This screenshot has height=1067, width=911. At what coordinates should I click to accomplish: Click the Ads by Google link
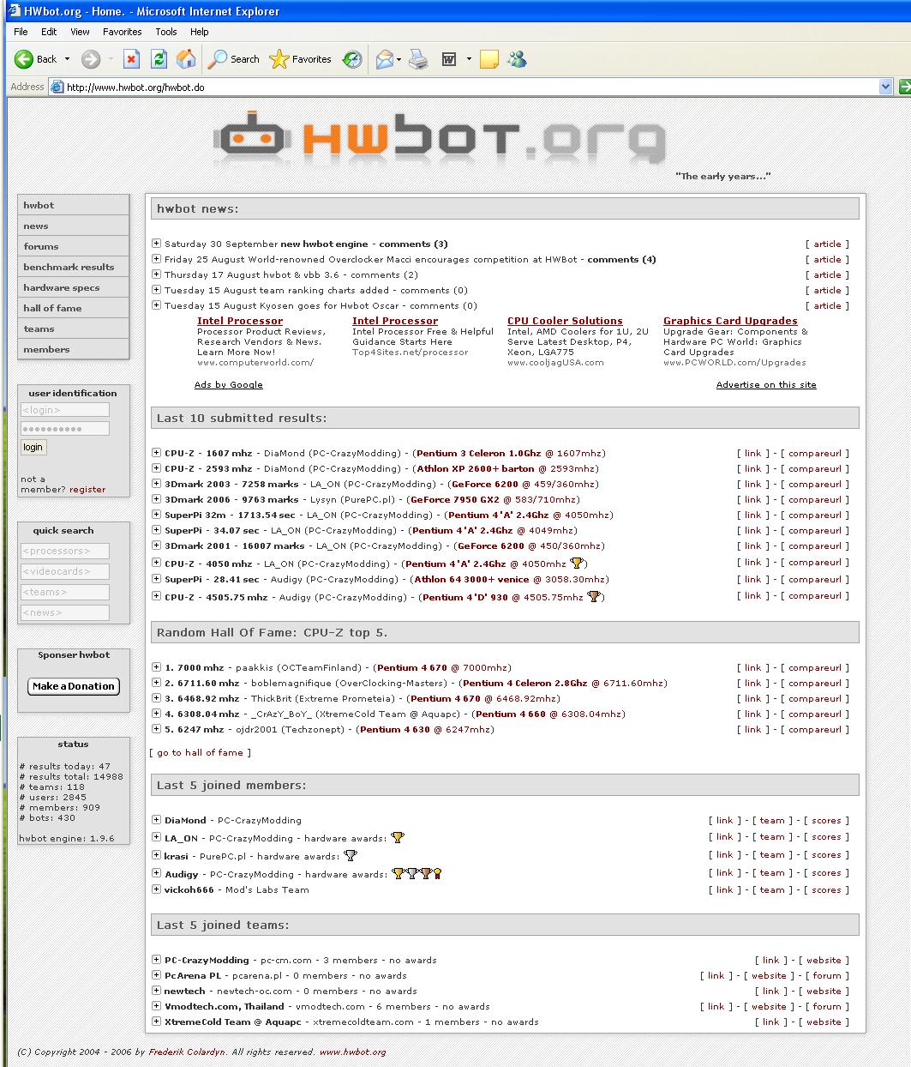[229, 385]
